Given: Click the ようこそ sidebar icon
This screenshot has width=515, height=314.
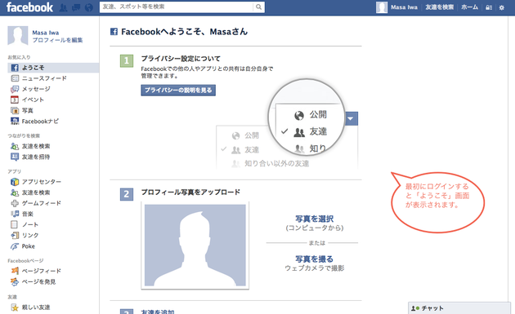Looking at the screenshot, I should [15, 68].
